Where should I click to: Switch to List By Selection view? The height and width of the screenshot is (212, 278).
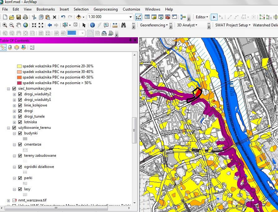pos(24,47)
